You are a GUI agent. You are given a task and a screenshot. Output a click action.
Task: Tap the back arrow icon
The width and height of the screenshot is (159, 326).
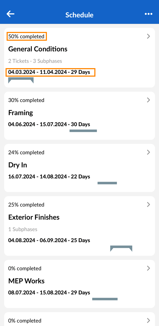coord(11,14)
